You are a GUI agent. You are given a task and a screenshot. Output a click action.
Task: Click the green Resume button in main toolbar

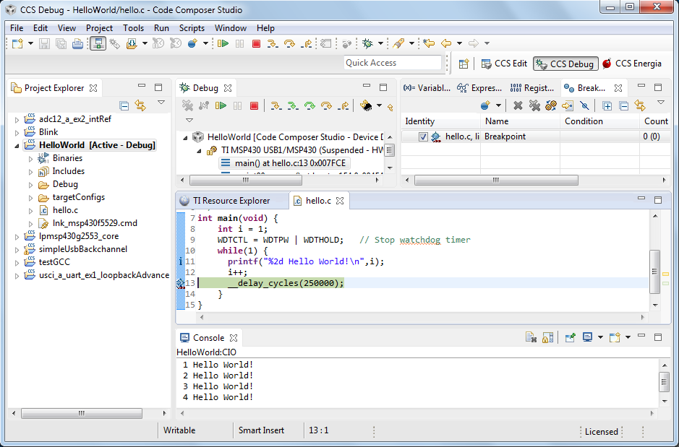(x=223, y=44)
